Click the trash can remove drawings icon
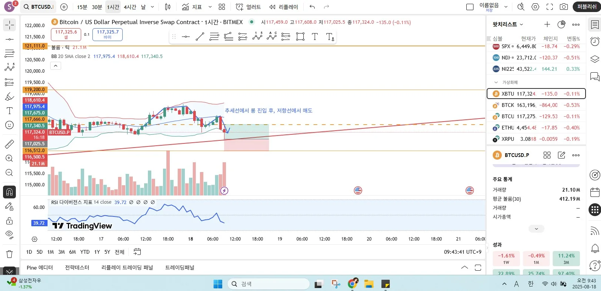Screen dimensions: 601x291 [x=9, y=254]
